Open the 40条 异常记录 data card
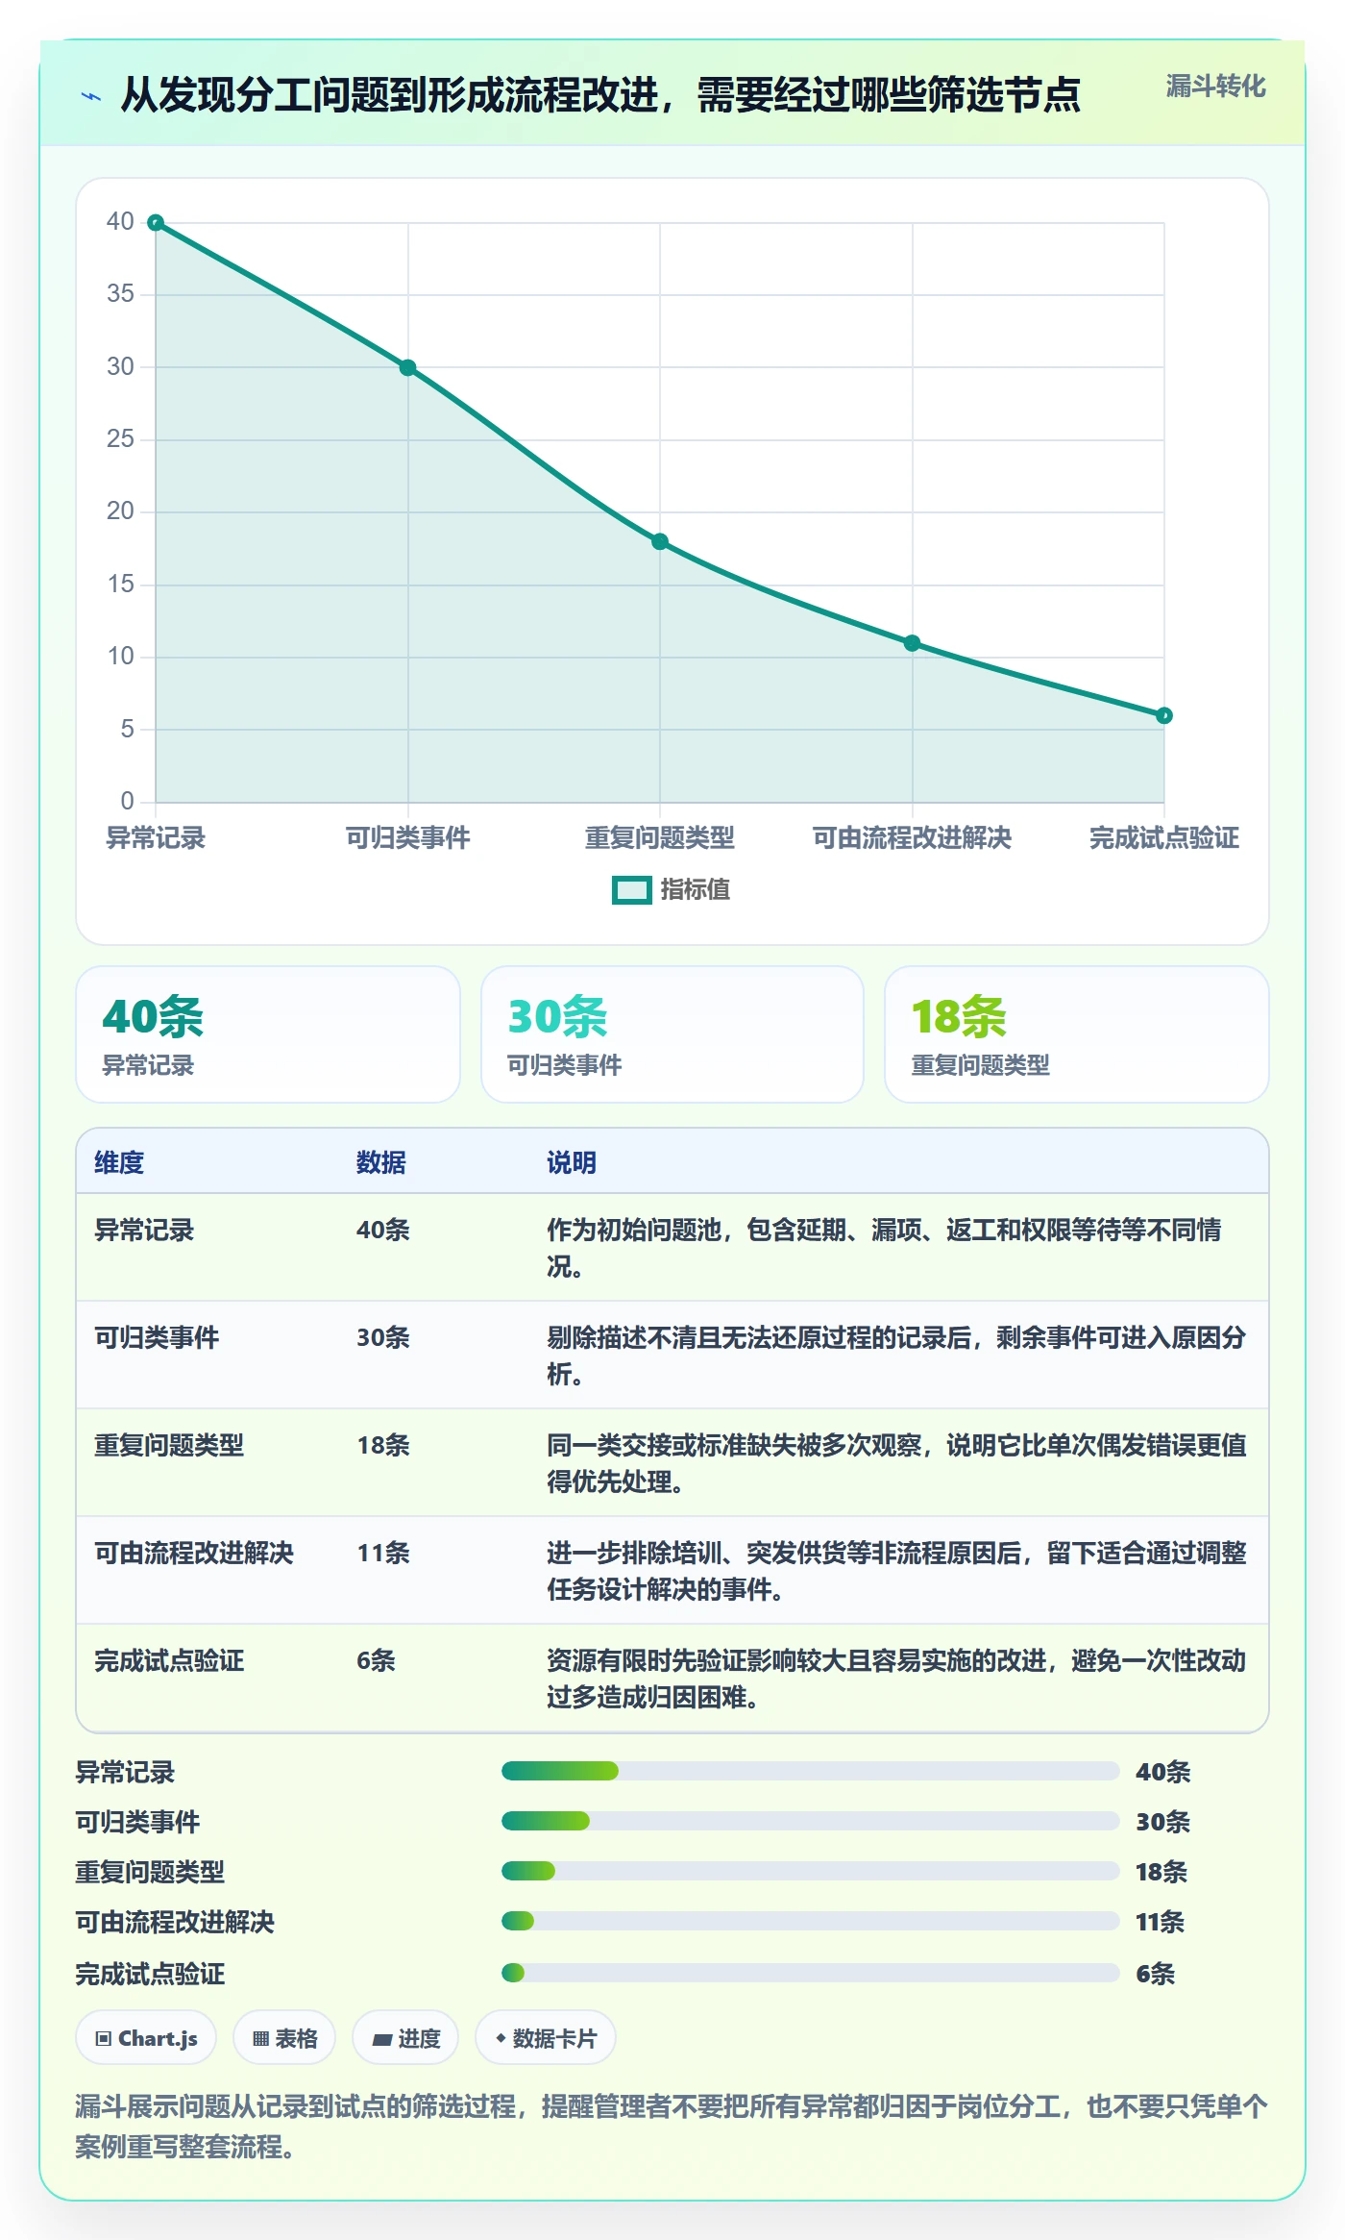Screen dimensions: 1345x2240 pos(268,1034)
